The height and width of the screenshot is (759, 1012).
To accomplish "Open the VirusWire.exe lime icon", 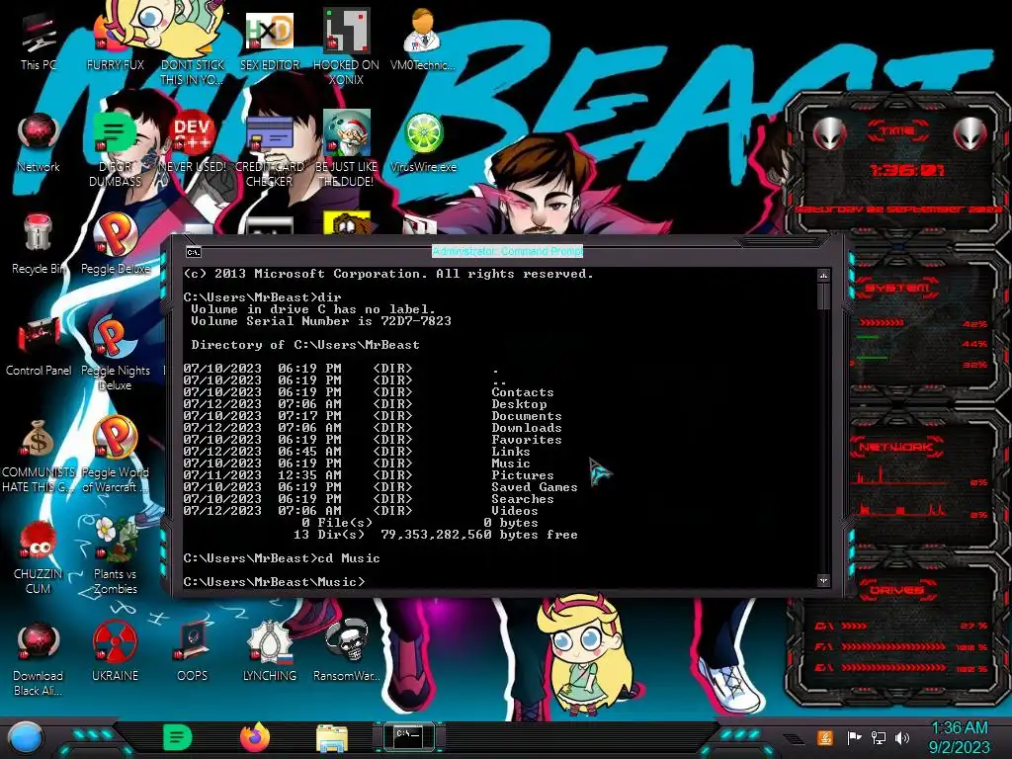I will [423, 143].
